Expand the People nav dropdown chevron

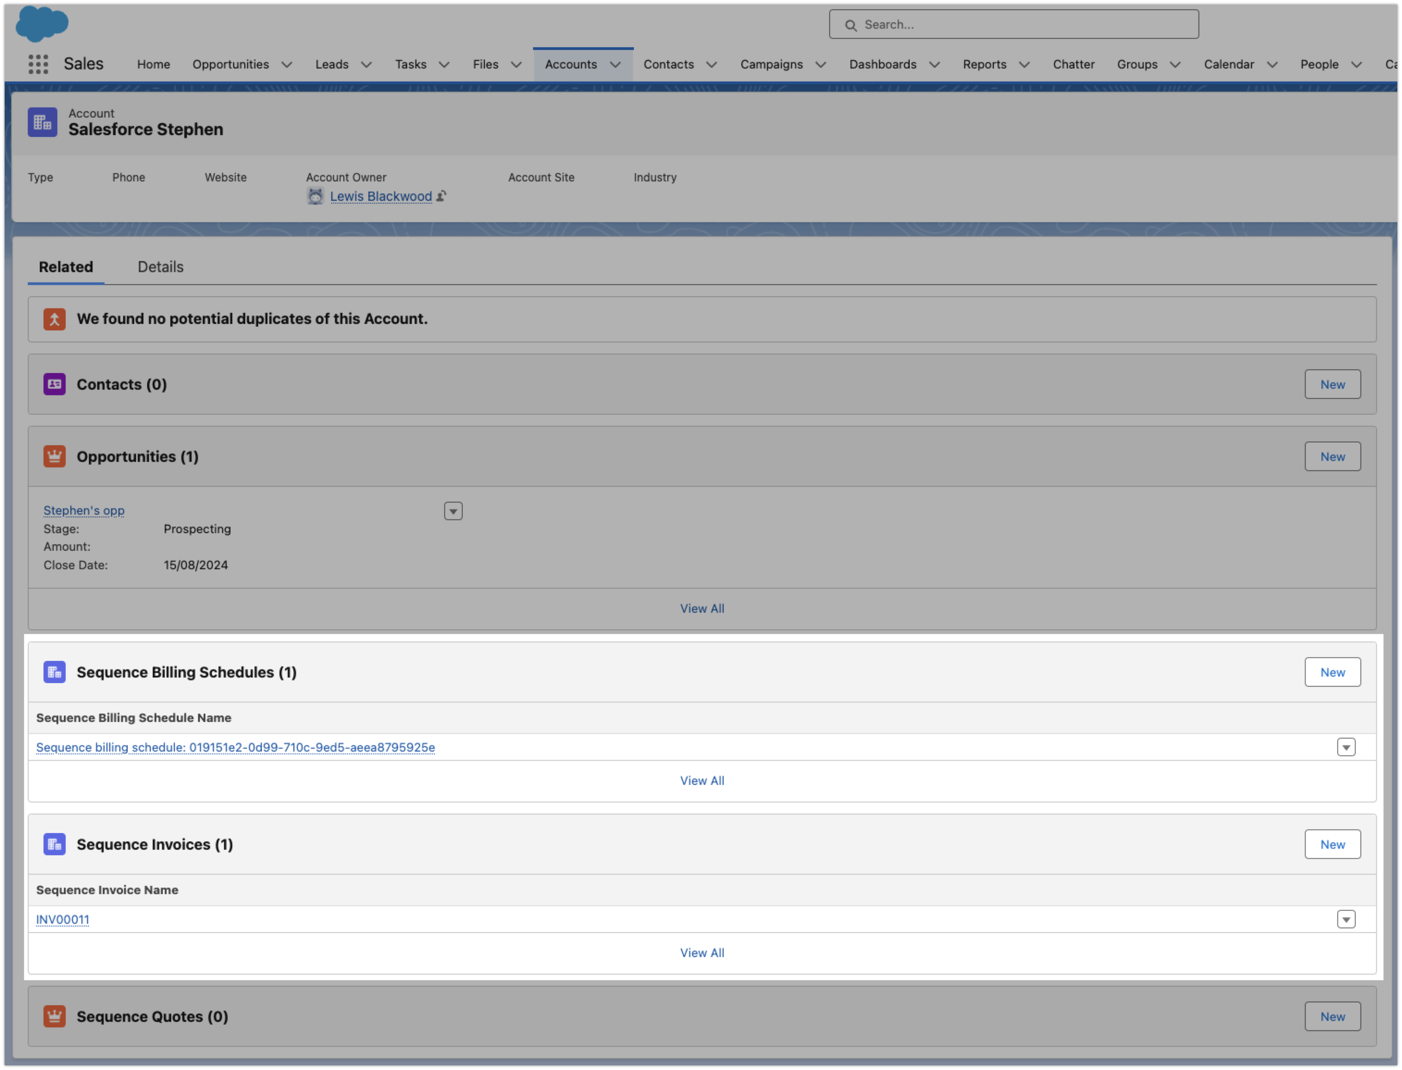click(1358, 64)
